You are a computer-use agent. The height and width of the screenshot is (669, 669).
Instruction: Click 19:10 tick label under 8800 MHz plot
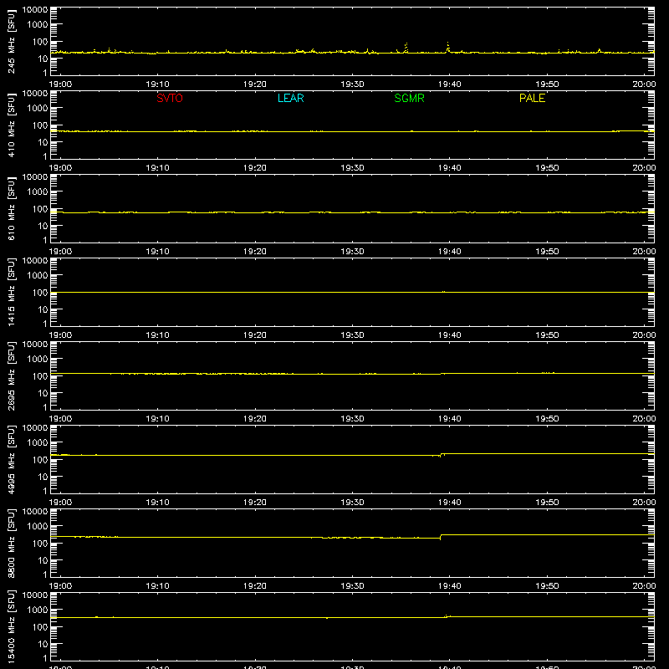157,586
